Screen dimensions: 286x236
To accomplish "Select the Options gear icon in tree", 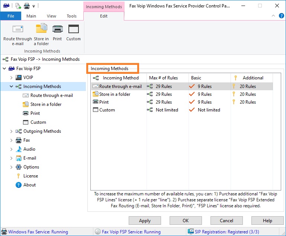I will (x=19, y=167).
